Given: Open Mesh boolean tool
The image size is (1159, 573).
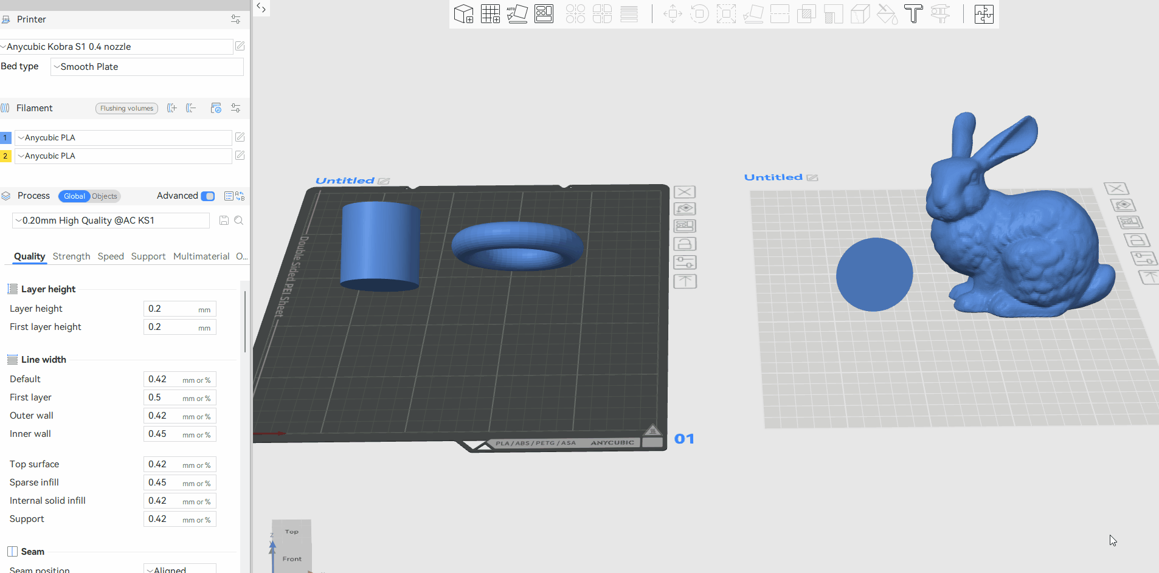Looking at the screenshot, I should [806, 13].
